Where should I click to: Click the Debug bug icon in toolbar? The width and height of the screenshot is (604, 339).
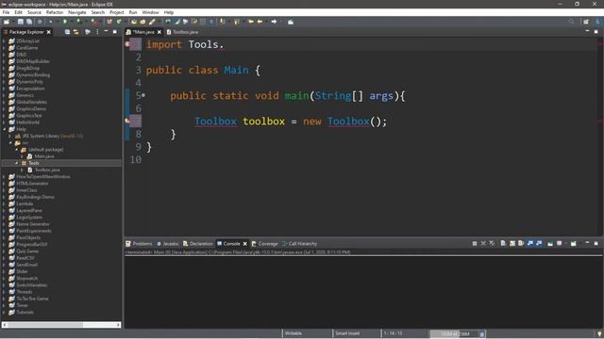click(x=50, y=22)
